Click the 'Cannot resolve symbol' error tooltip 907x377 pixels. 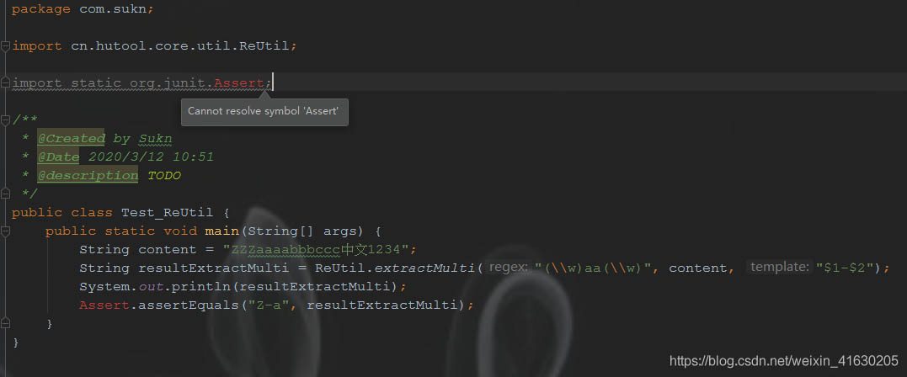264,112
